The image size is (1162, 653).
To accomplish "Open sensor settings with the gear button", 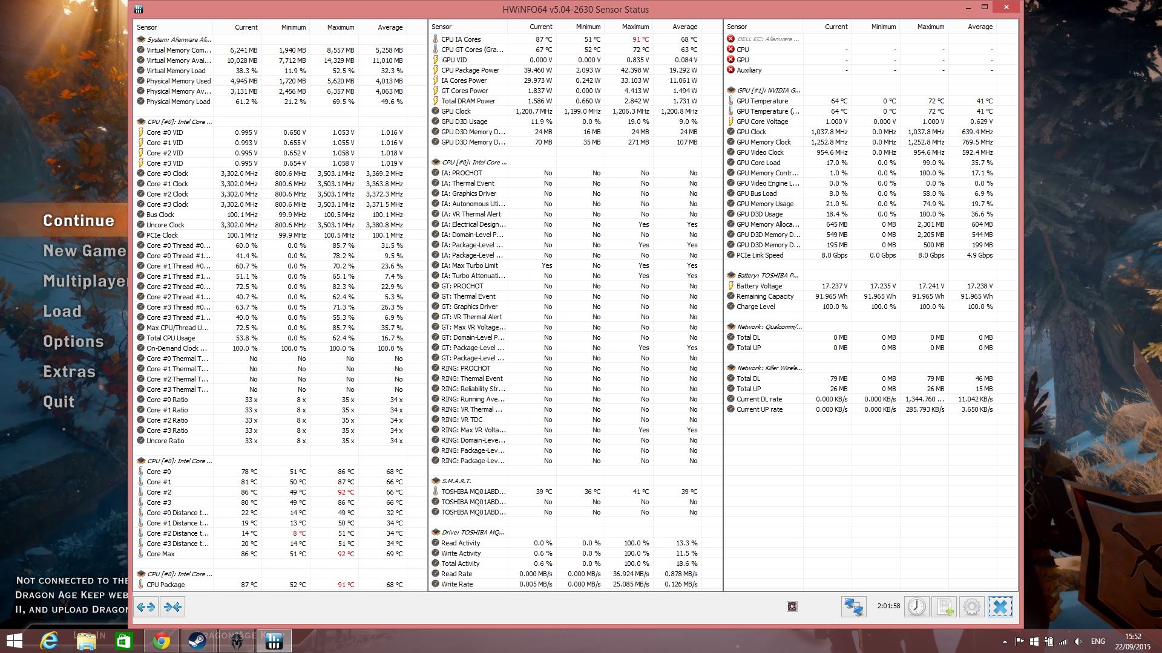I will click(x=972, y=607).
